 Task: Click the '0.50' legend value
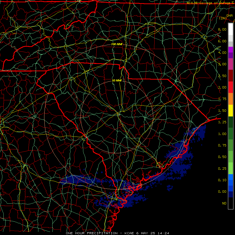point(222,157)
